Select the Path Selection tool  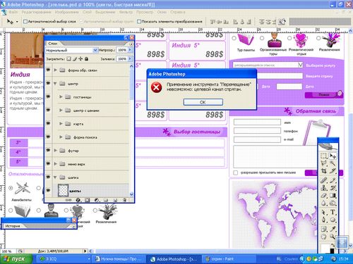pos(324,213)
